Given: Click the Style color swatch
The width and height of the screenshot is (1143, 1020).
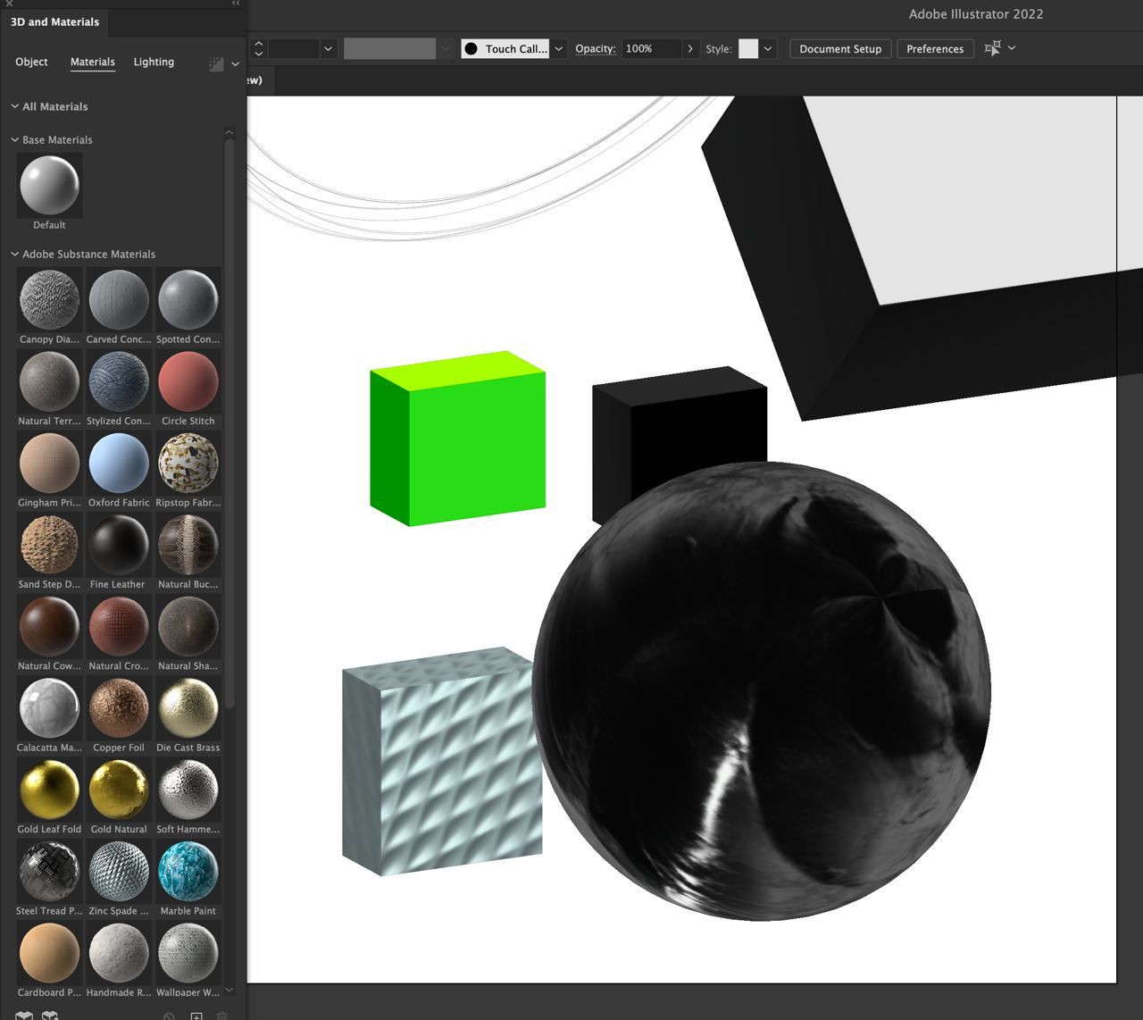Looking at the screenshot, I should (x=748, y=49).
